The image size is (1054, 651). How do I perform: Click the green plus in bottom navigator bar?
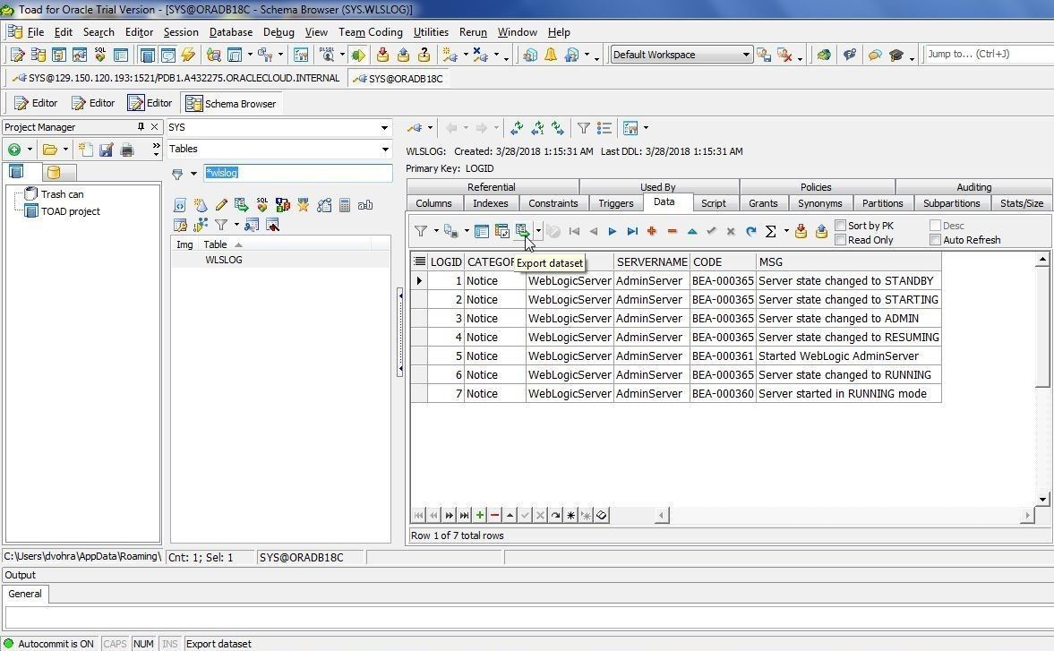(x=480, y=515)
